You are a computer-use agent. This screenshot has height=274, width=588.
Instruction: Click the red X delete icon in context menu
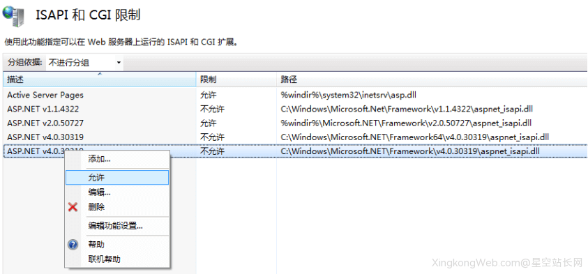pos(73,207)
